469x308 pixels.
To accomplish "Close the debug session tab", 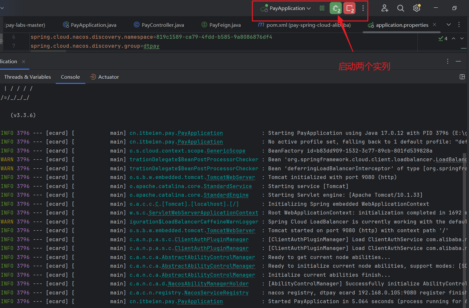I will coord(24,62).
